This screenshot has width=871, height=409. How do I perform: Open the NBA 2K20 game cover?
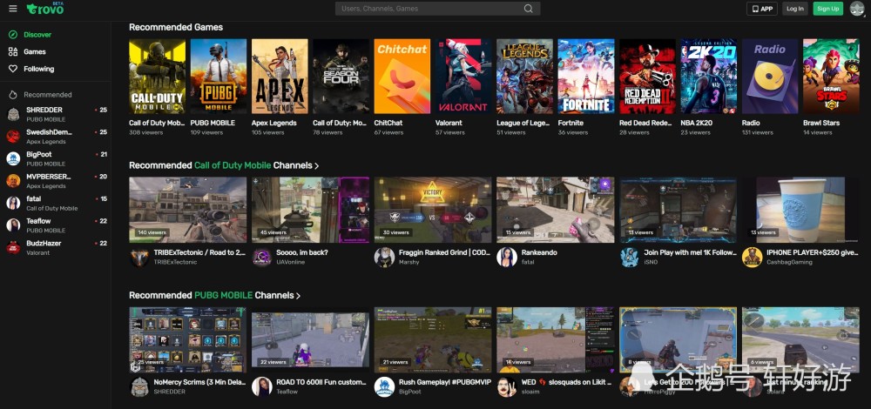tap(709, 77)
